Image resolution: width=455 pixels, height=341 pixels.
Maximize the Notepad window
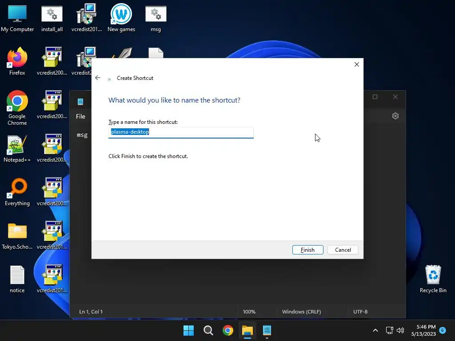375,97
